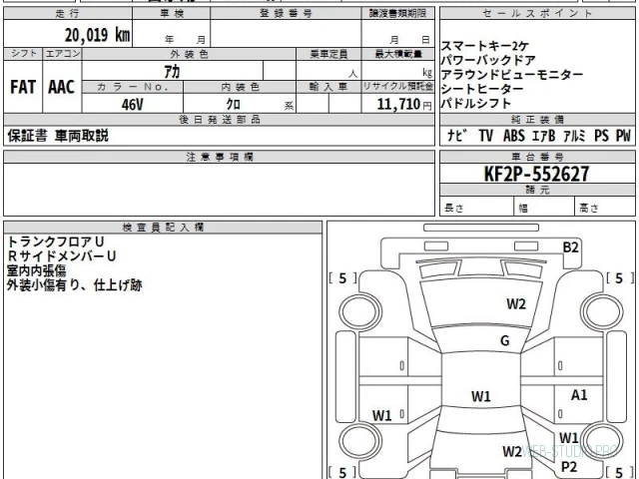Screen dimensions: 639x479
Task: Select note 外装小傷有り、仕上げ跡
Action: (x=75, y=285)
